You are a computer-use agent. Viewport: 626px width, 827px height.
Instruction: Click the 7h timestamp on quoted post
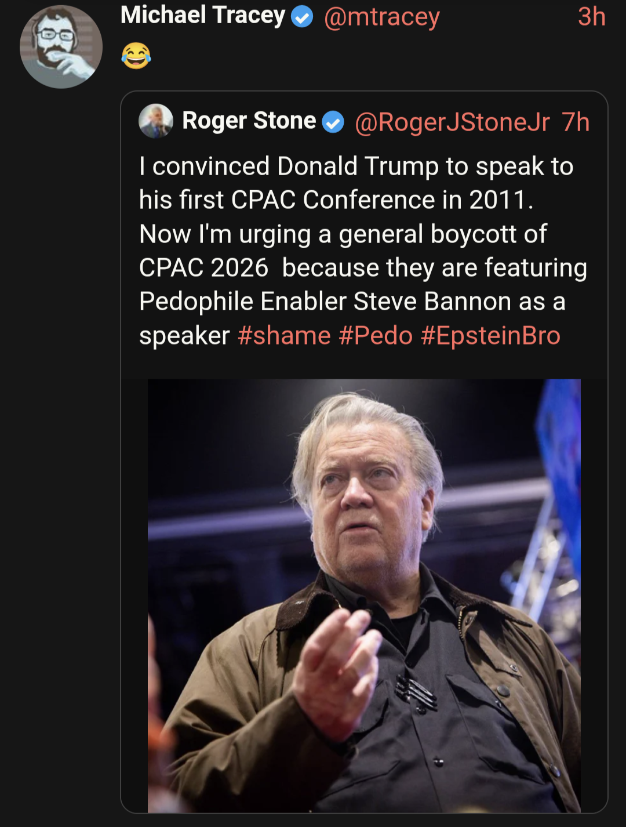pyautogui.click(x=575, y=122)
